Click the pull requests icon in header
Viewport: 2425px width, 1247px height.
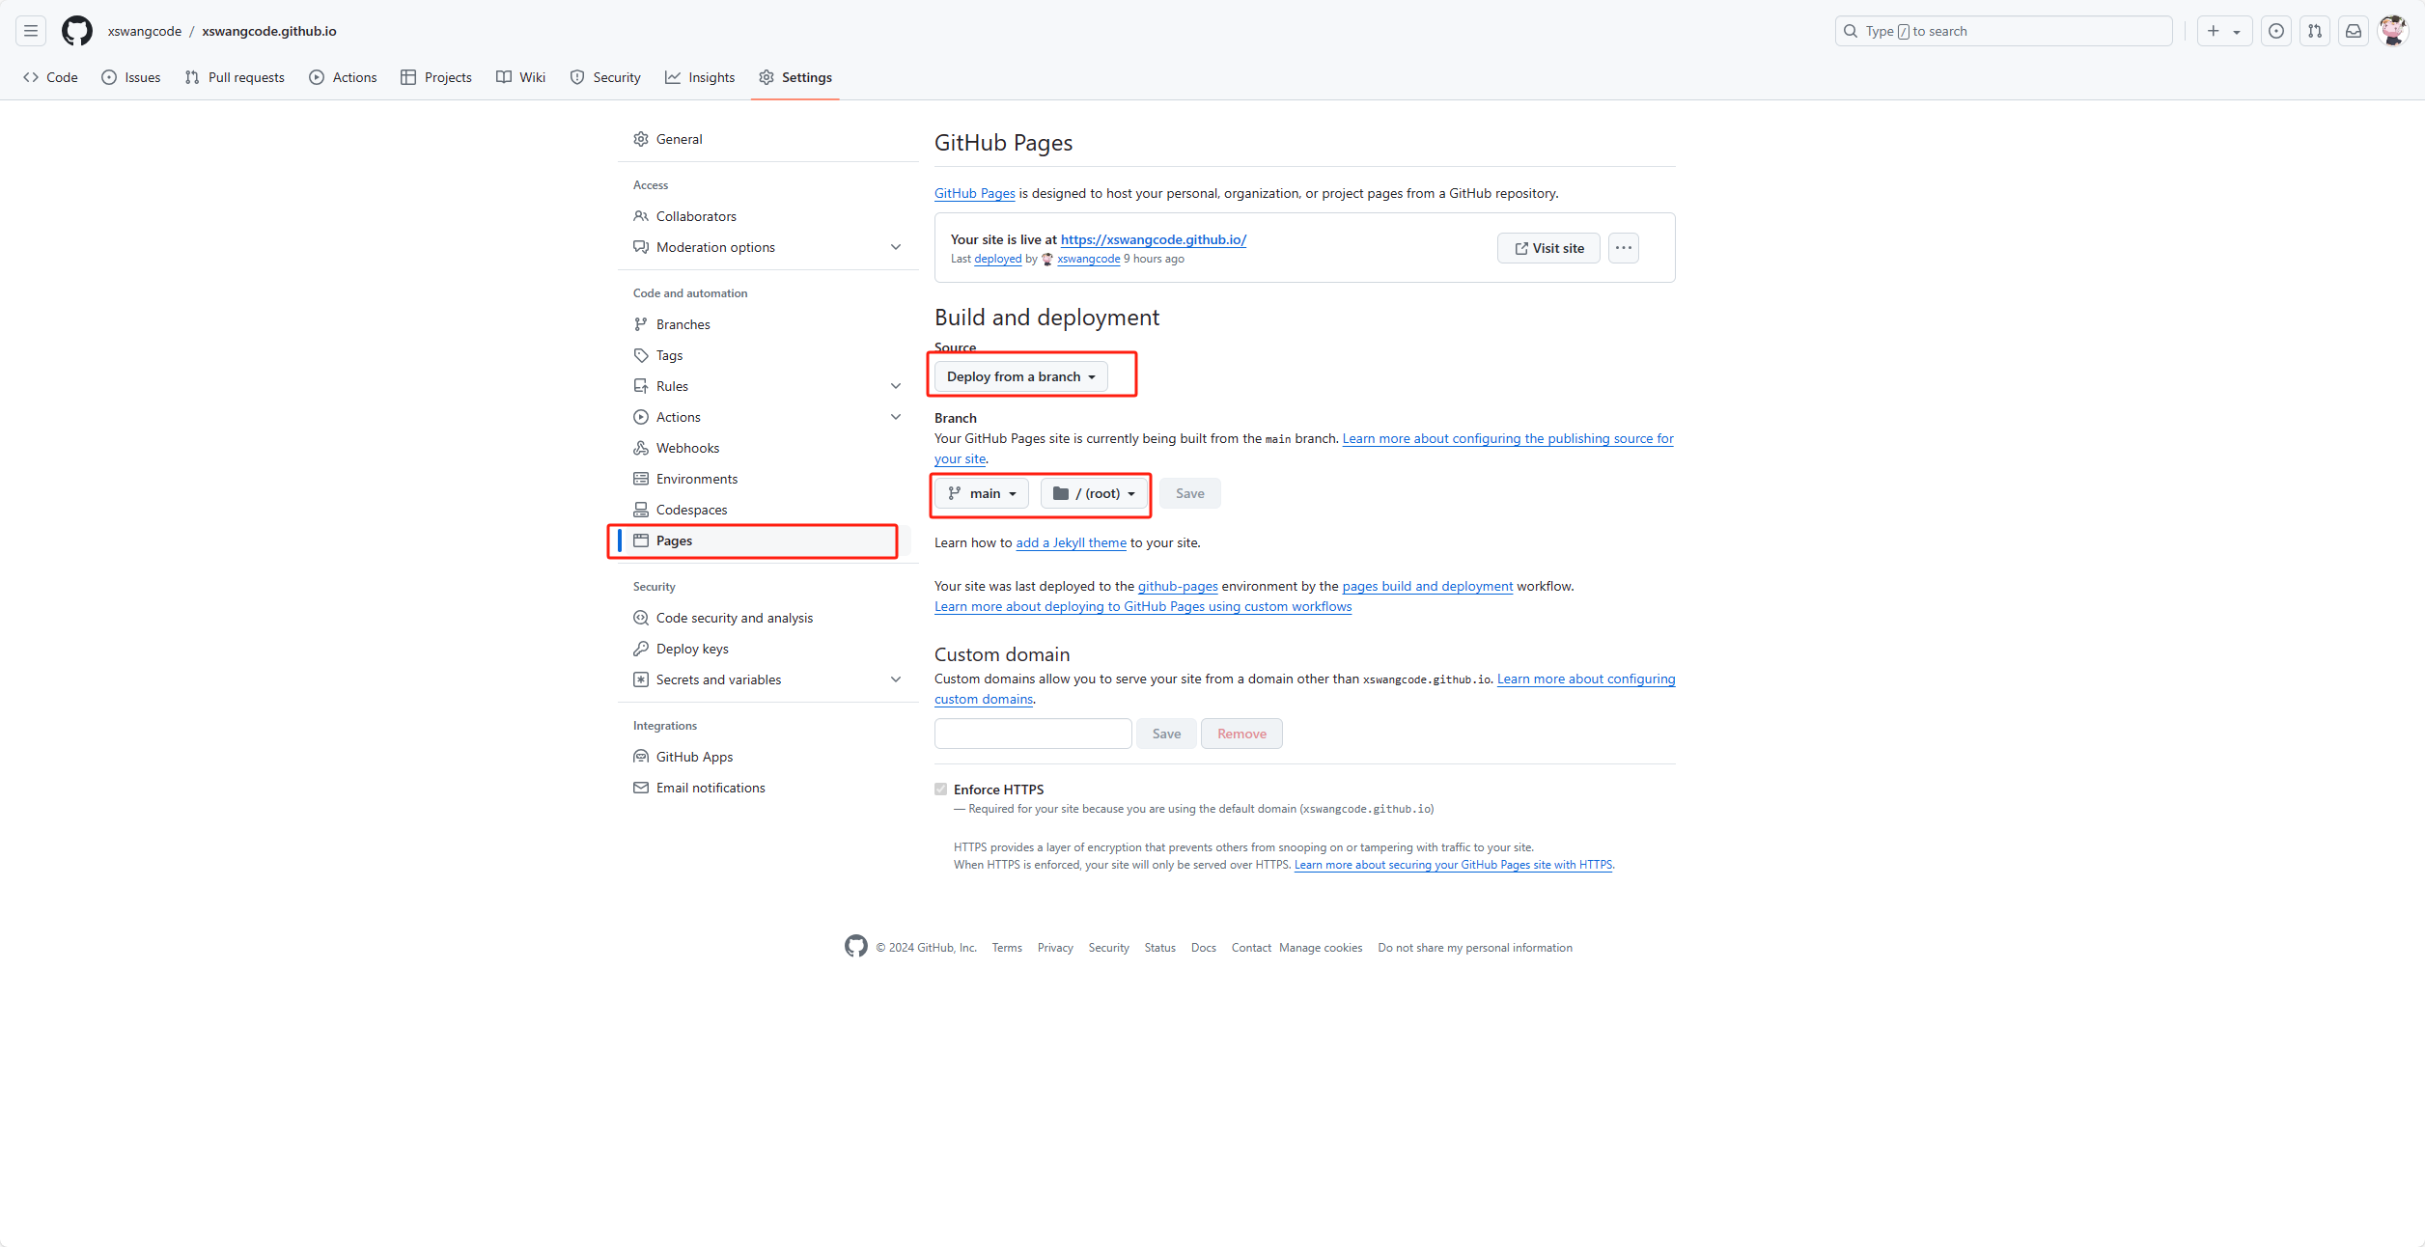pyautogui.click(x=2315, y=31)
